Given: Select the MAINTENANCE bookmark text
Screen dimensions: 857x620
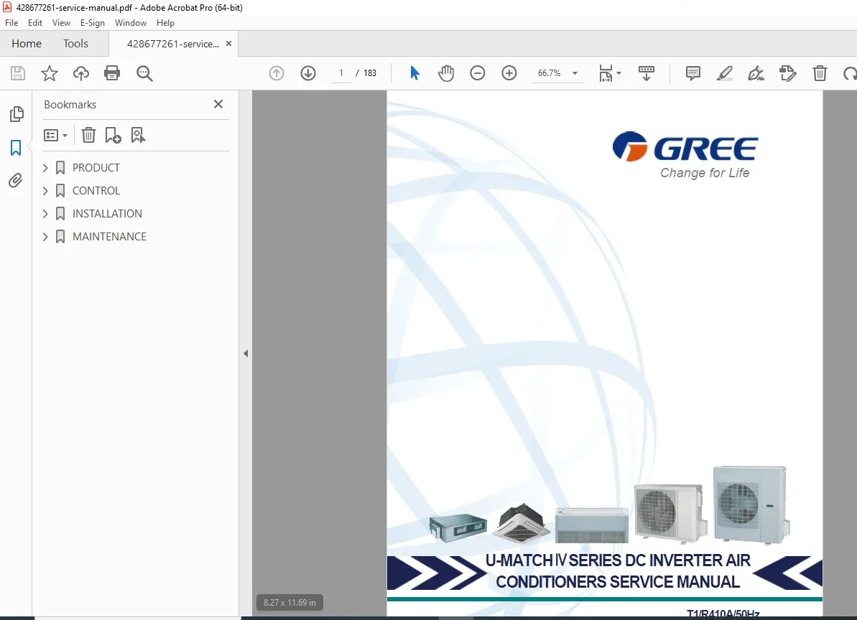Looking at the screenshot, I should click(109, 237).
